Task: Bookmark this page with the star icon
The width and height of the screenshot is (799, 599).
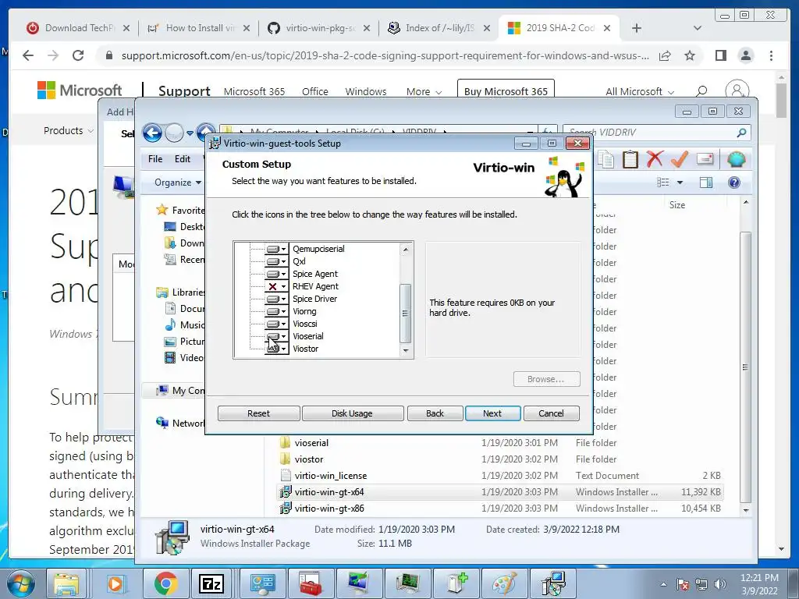Action: click(690, 55)
